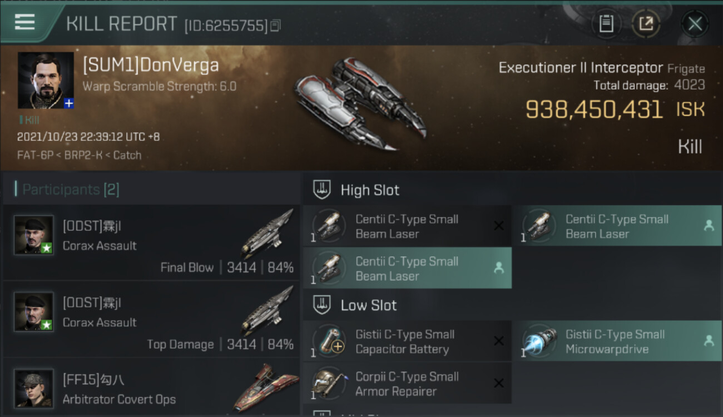Open the Corpii C-Type Small Armor Repairer

(407, 383)
